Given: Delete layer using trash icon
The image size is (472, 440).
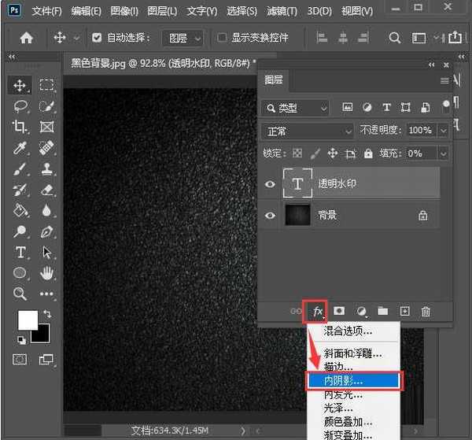Looking at the screenshot, I should tap(426, 312).
